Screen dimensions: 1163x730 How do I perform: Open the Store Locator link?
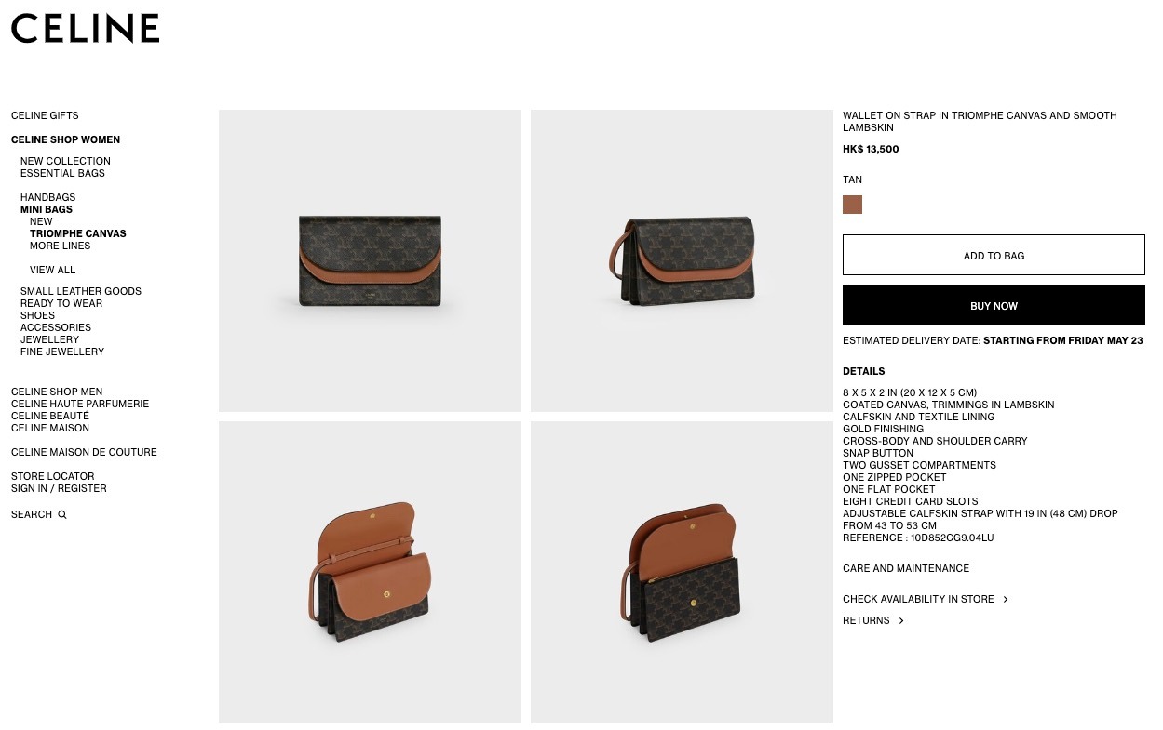tap(53, 476)
